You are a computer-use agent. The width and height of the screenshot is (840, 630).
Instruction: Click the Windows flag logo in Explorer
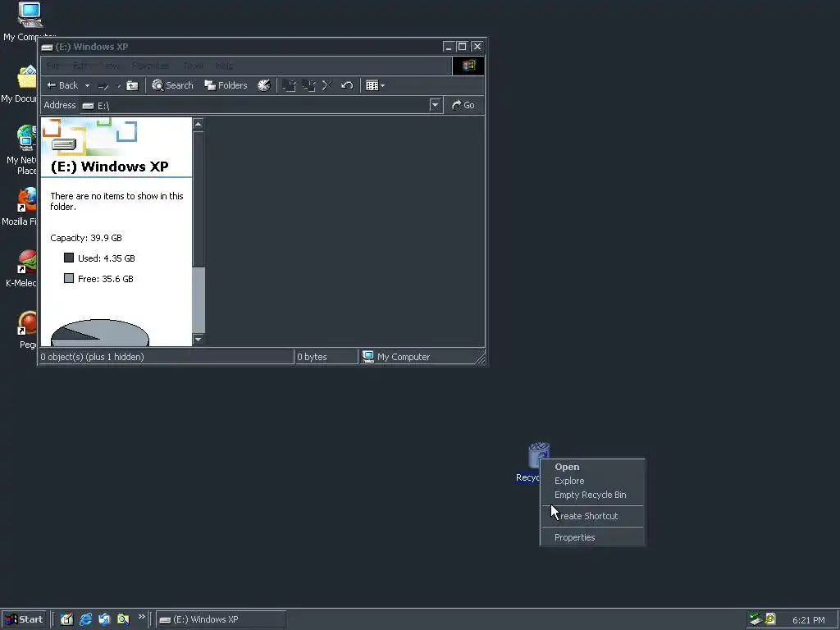pyautogui.click(x=468, y=66)
